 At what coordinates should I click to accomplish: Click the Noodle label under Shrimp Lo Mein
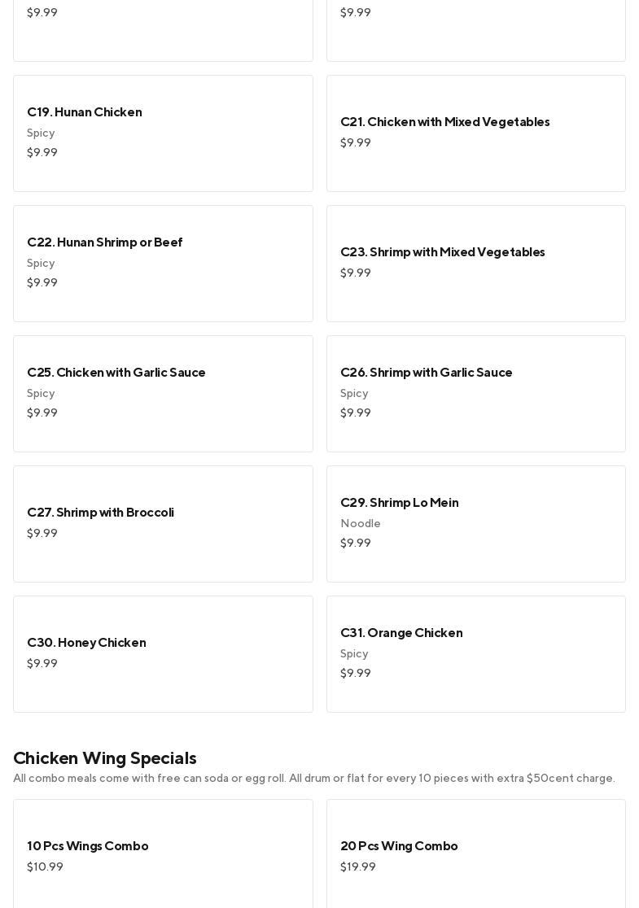pyautogui.click(x=361, y=524)
